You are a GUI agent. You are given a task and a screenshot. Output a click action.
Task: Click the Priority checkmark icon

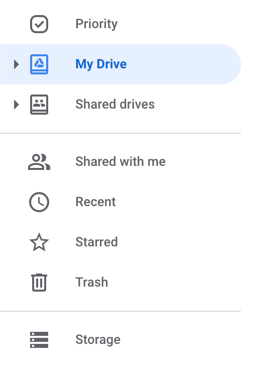39,24
